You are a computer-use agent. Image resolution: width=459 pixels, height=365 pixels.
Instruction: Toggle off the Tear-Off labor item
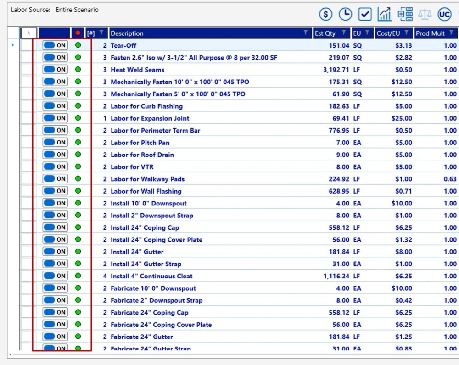[x=55, y=45]
